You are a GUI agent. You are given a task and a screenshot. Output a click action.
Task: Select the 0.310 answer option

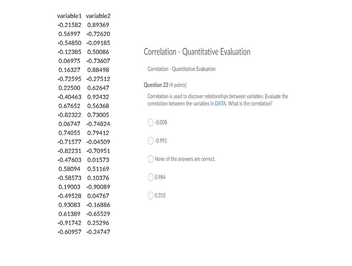(151, 195)
